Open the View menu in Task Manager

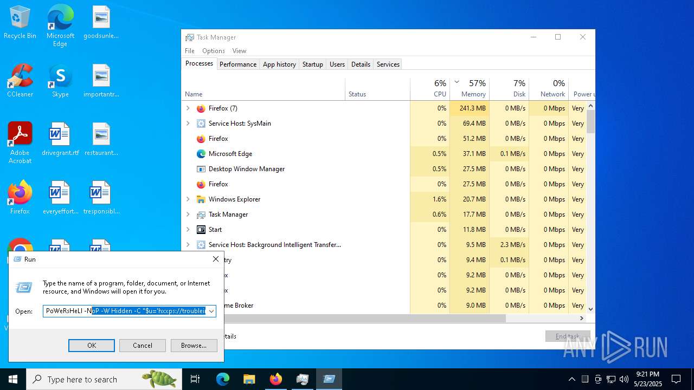[239, 51]
